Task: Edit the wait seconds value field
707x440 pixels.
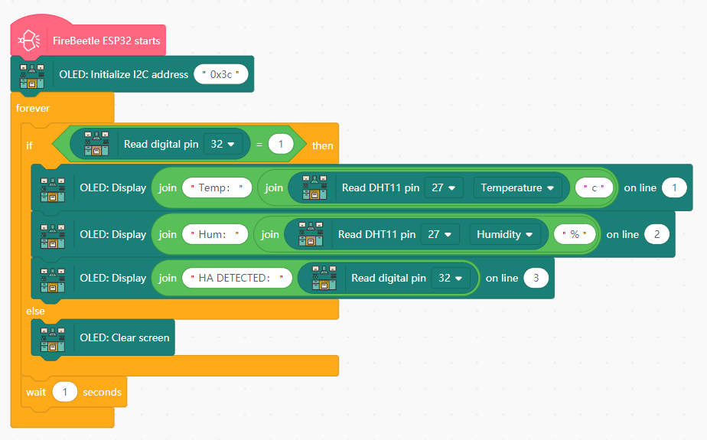Action: pyautogui.click(x=65, y=392)
